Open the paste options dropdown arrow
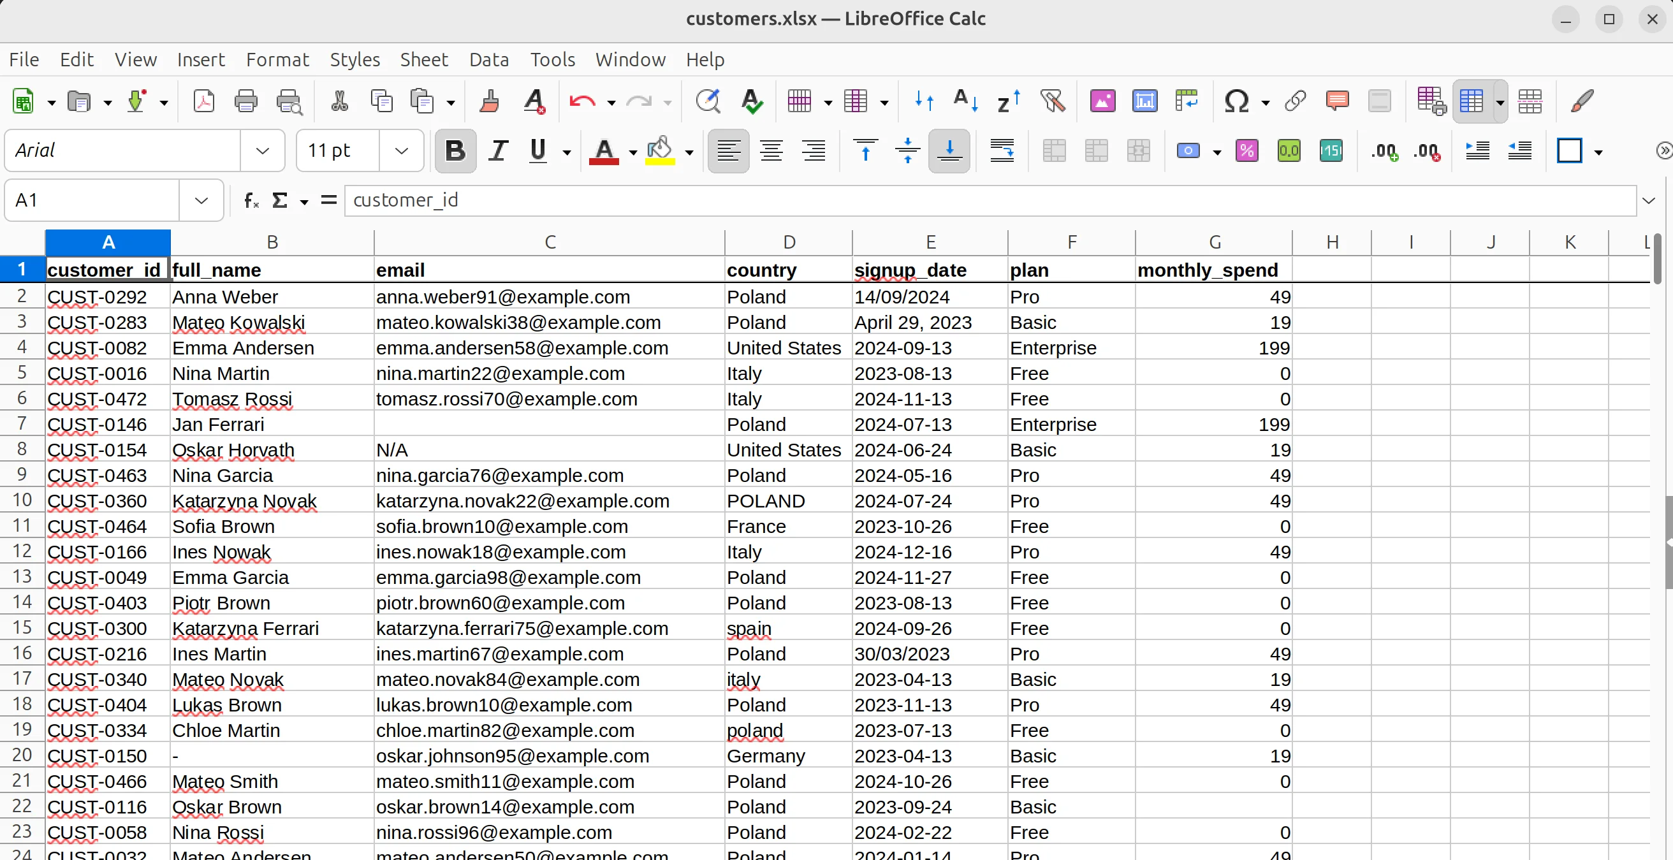This screenshot has width=1673, height=860. click(x=451, y=103)
